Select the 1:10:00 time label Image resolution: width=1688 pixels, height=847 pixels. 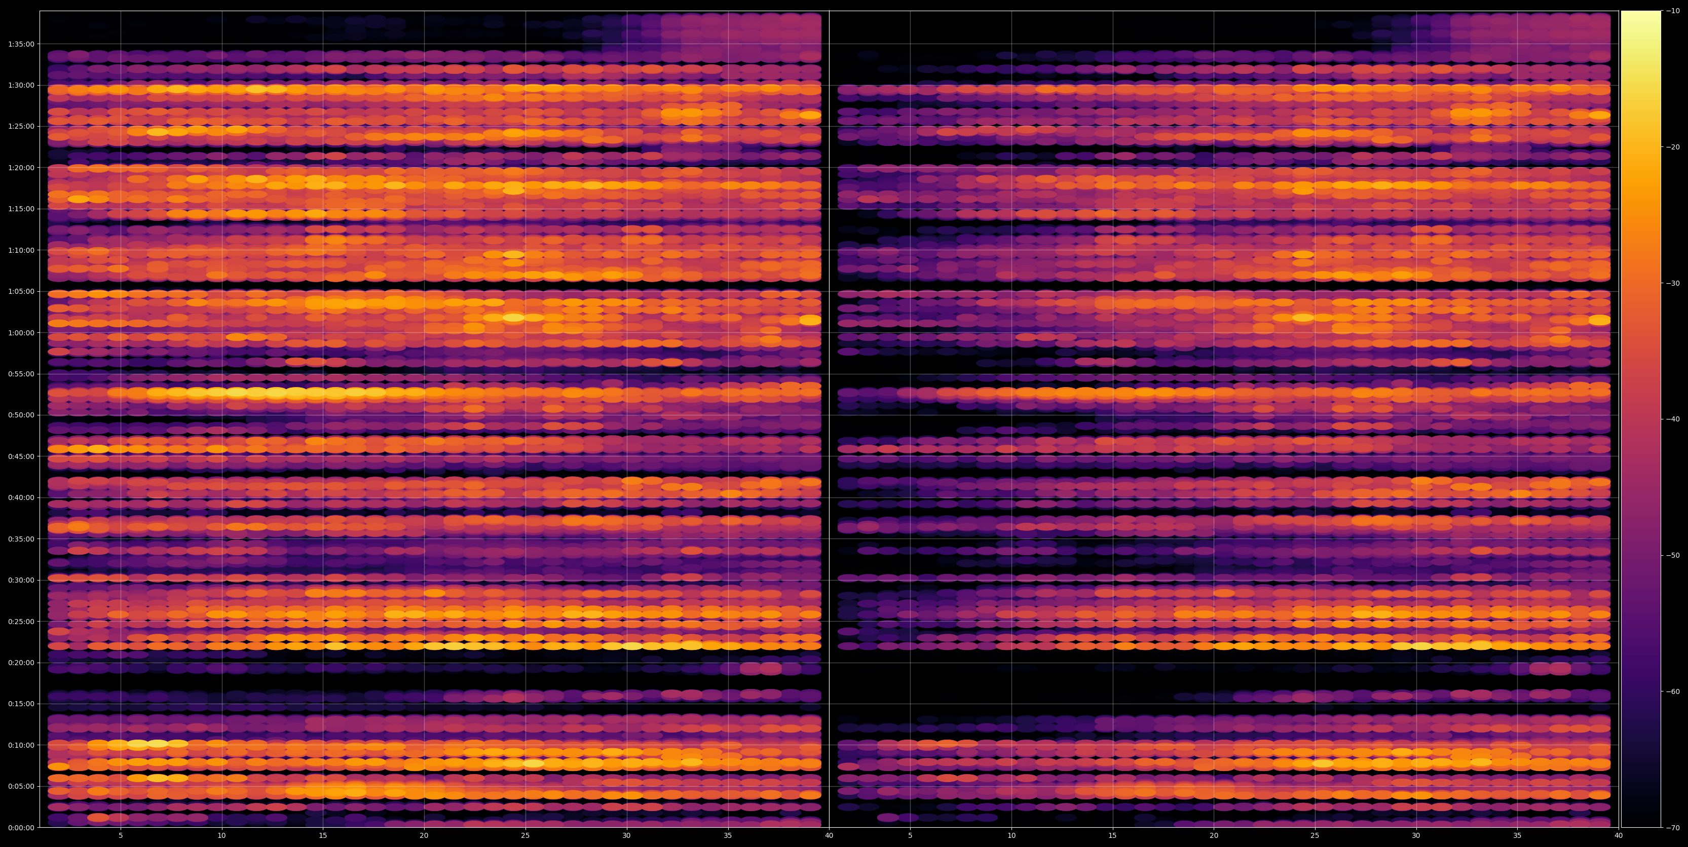[21, 250]
